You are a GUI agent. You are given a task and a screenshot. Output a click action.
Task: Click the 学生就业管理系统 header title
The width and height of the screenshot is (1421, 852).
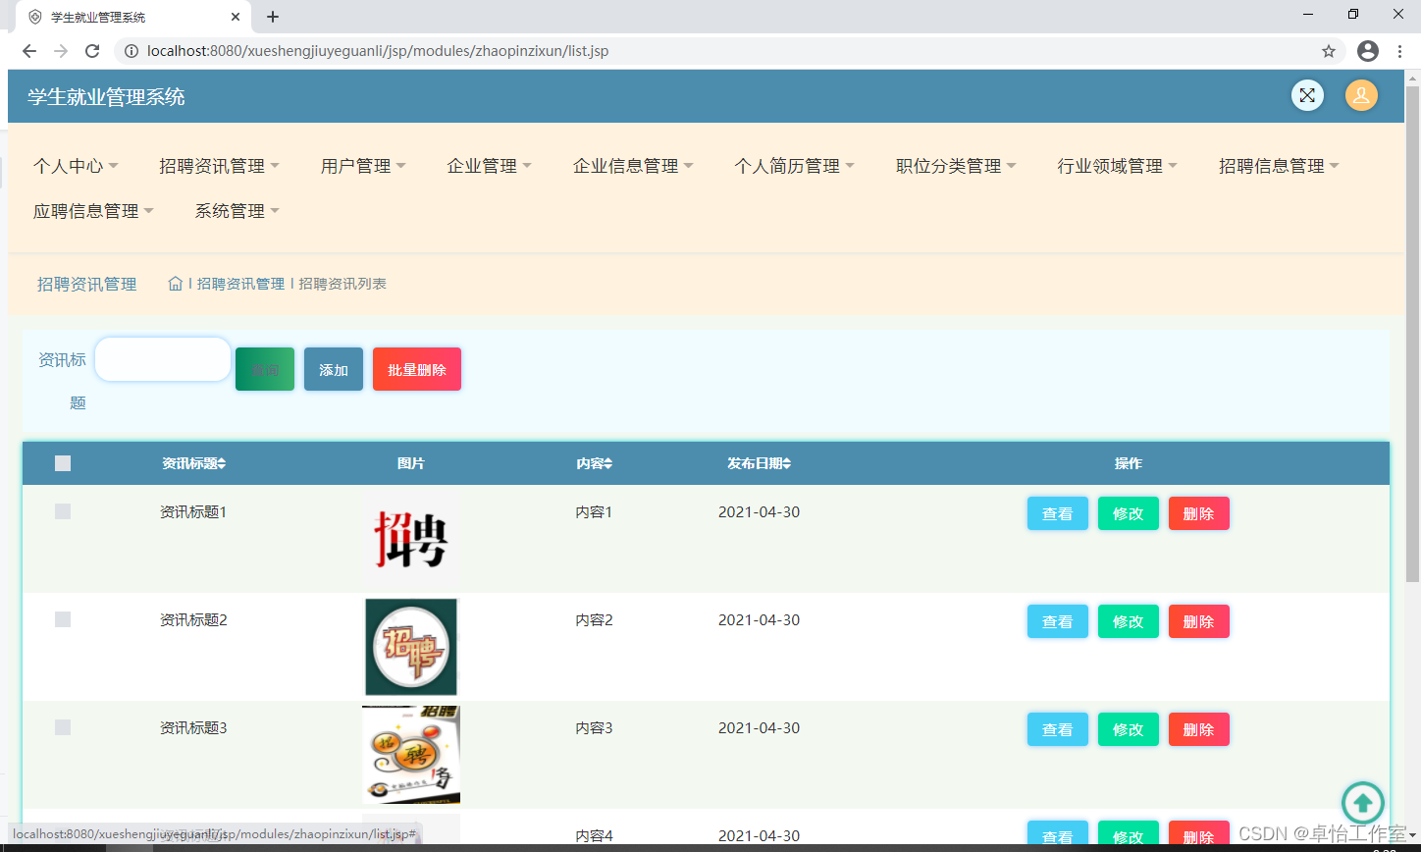pyautogui.click(x=106, y=96)
